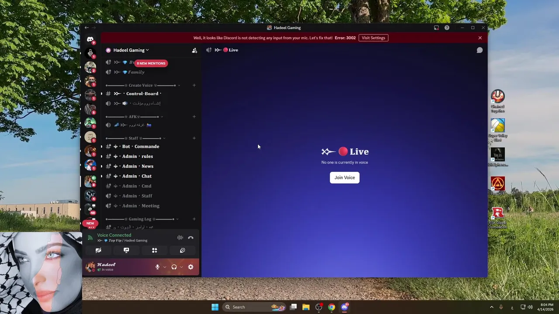Click the green connection signal icon
The height and width of the screenshot is (314, 559).
[x=90, y=238]
